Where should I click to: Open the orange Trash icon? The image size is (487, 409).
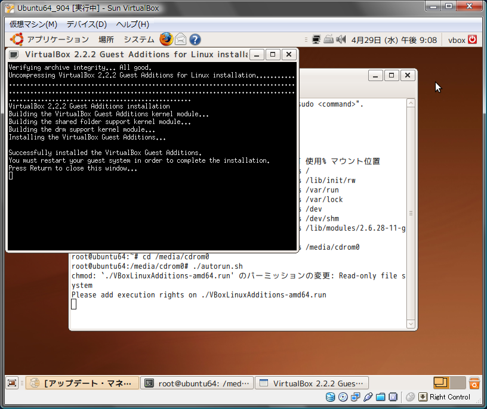[474, 383]
